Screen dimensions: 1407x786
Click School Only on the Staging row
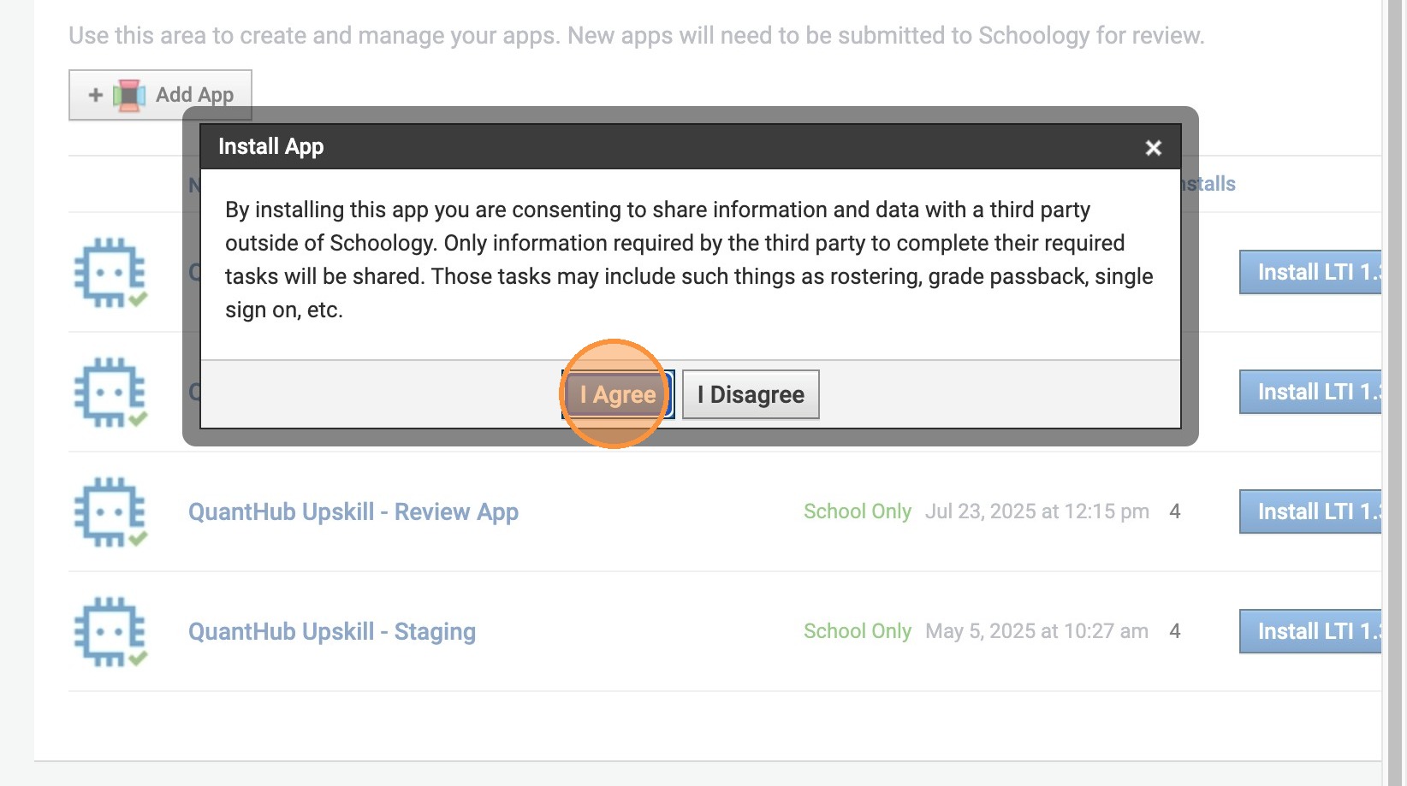(x=857, y=631)
